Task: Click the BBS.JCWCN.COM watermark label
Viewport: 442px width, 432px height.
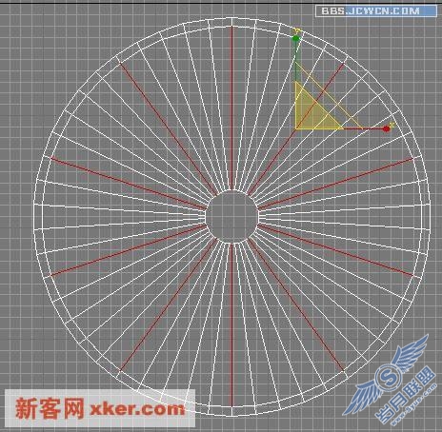Action: point(376,11)
